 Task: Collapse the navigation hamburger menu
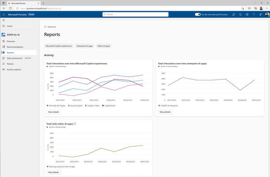tap(4, 20)
